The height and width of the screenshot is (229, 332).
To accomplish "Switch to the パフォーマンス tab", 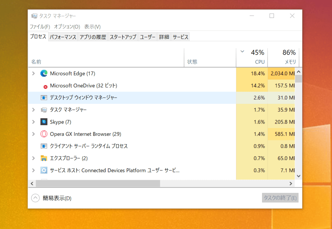I will (63, 37).
